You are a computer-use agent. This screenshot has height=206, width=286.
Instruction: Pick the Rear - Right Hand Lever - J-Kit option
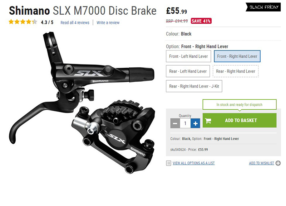194,86
